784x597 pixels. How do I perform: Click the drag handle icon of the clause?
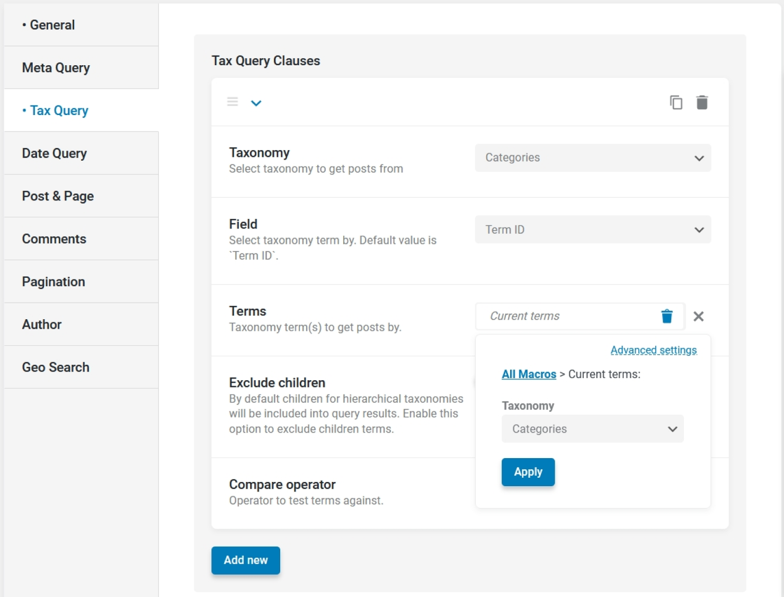233,102
